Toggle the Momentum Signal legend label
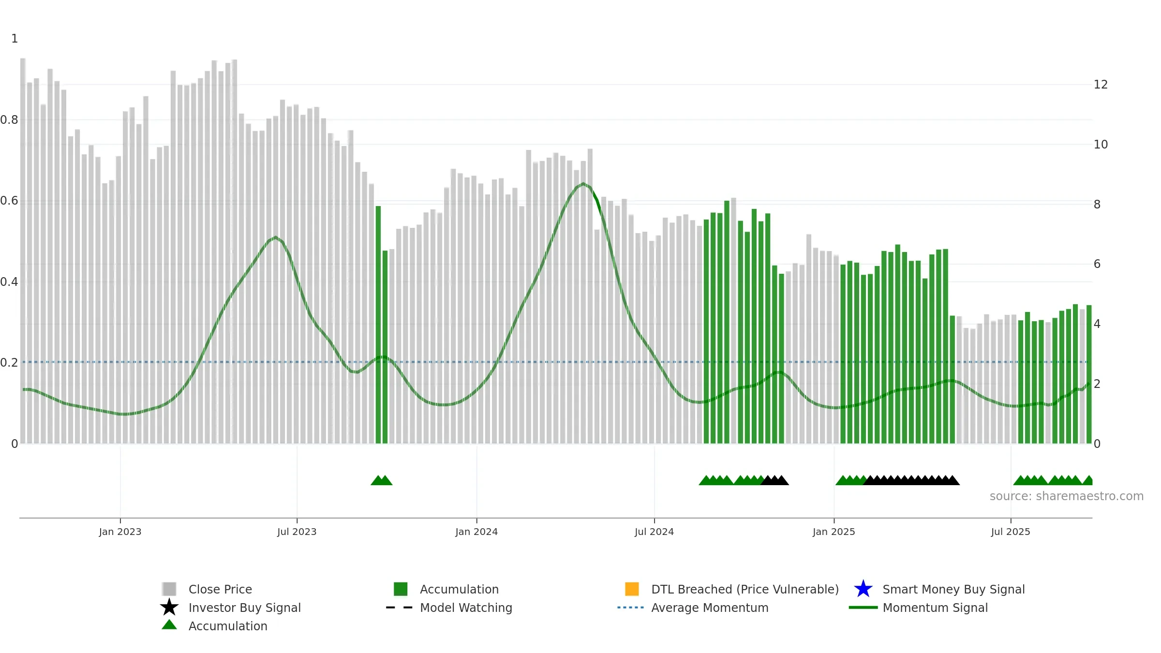Screen dimensions: 1161x653 935,608
